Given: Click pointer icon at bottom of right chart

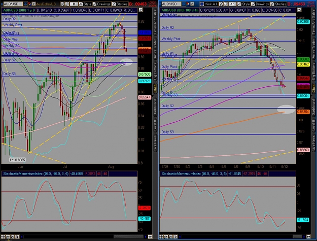Looking at the screenshot, I should point(175,236).
